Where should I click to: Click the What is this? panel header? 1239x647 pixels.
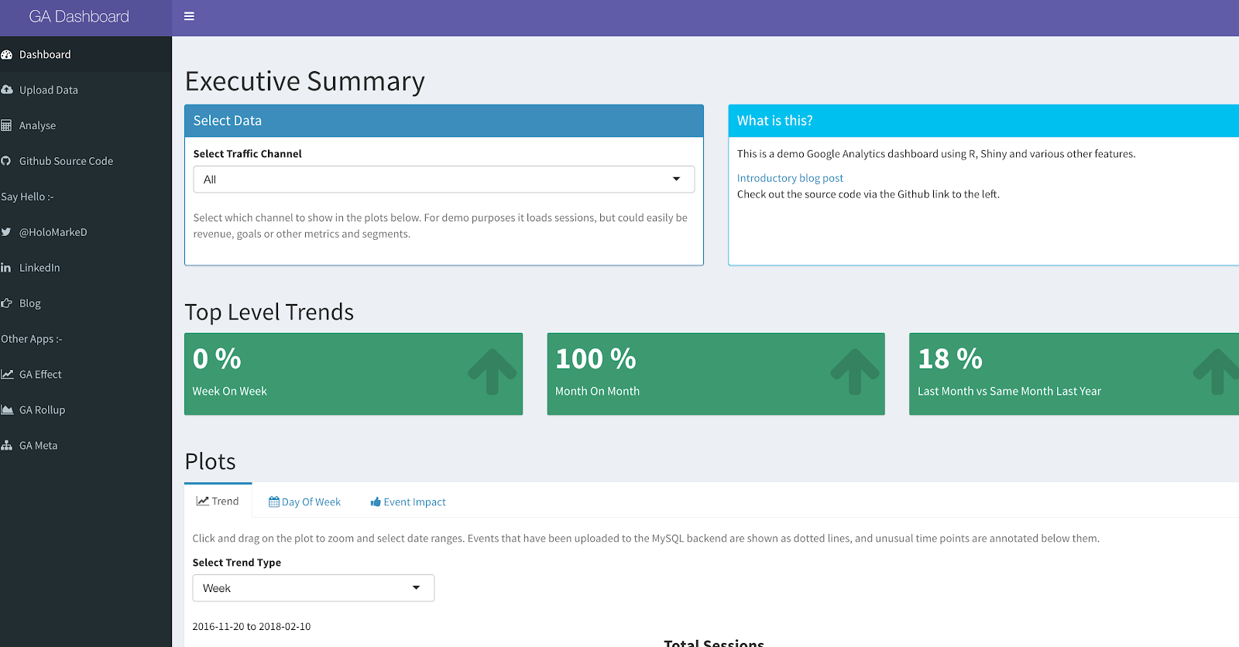click(x=983, y=121)
